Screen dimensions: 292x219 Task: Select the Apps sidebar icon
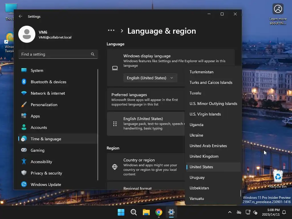pos(24,116)
